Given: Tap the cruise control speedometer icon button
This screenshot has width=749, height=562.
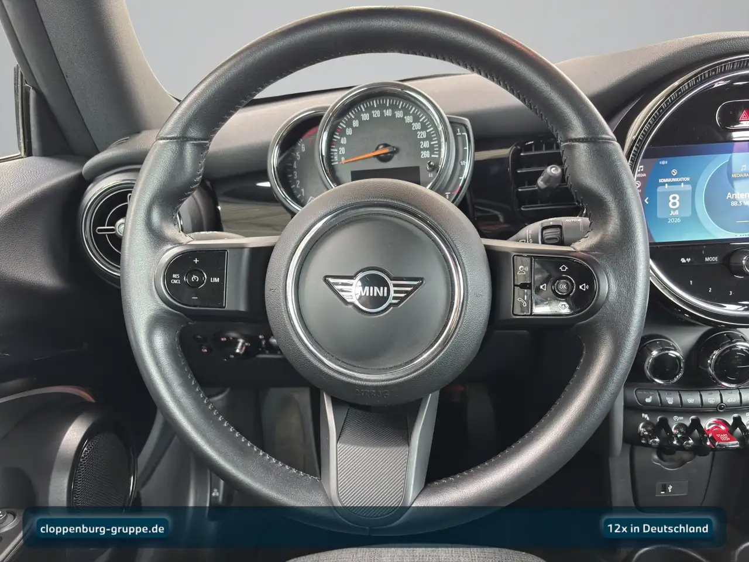Looking at the screenshot, I should tap(195, 279).
